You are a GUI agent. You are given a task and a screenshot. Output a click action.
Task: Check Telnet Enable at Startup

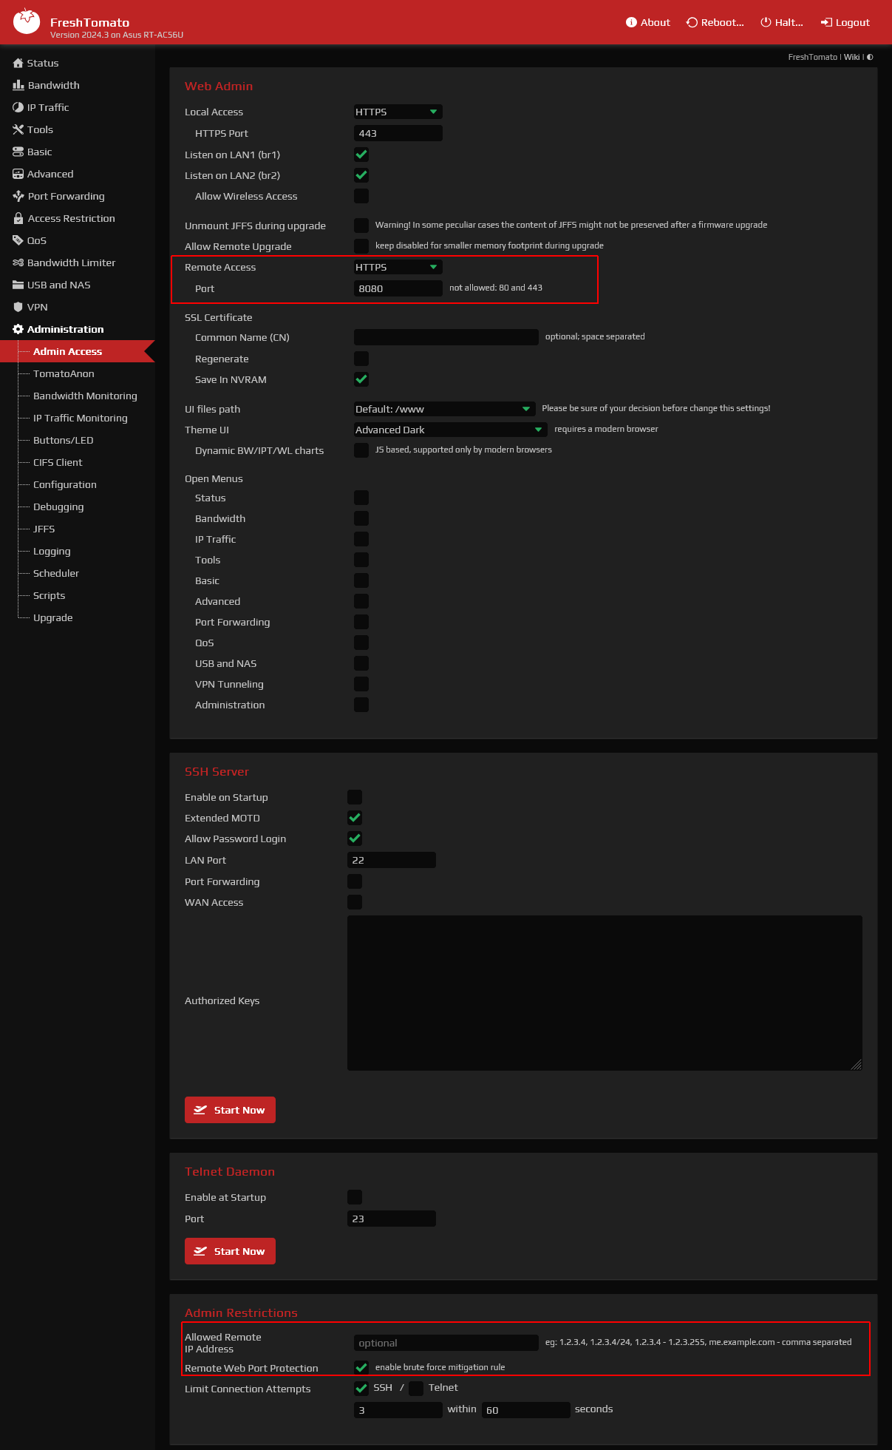pyautogui.click(x=355, y=1197)
